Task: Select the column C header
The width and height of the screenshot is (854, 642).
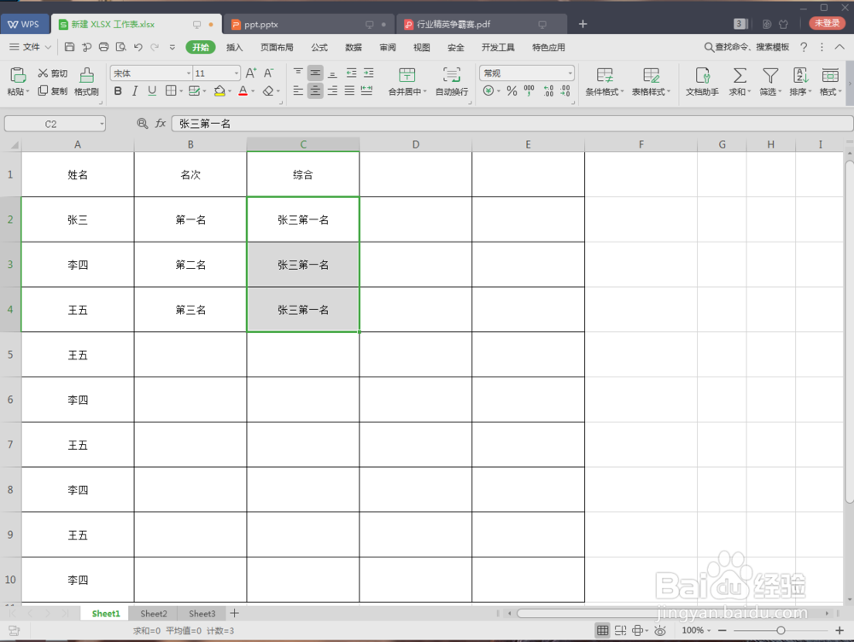Action: 303,144
